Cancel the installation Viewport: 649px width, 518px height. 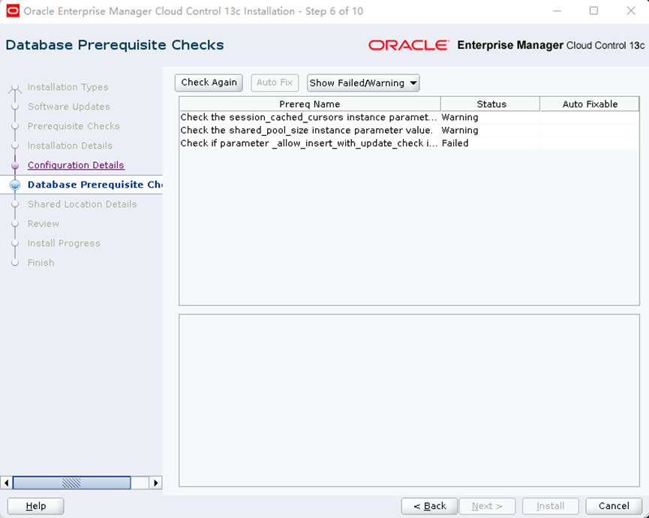click(614, 506)
